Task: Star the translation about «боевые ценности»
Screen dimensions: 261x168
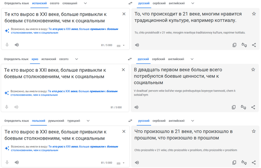Action: click(254, 70)
